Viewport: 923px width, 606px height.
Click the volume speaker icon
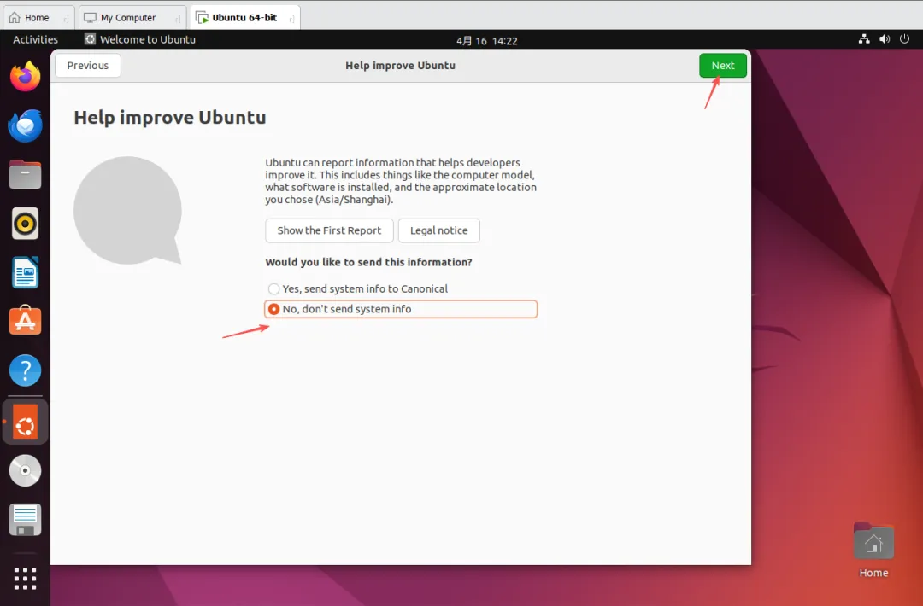pos(885,39)
